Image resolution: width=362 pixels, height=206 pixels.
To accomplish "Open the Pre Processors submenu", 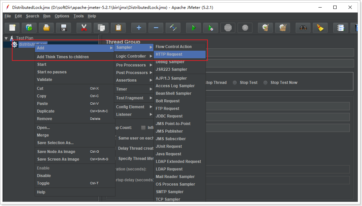I will point(134,65).
